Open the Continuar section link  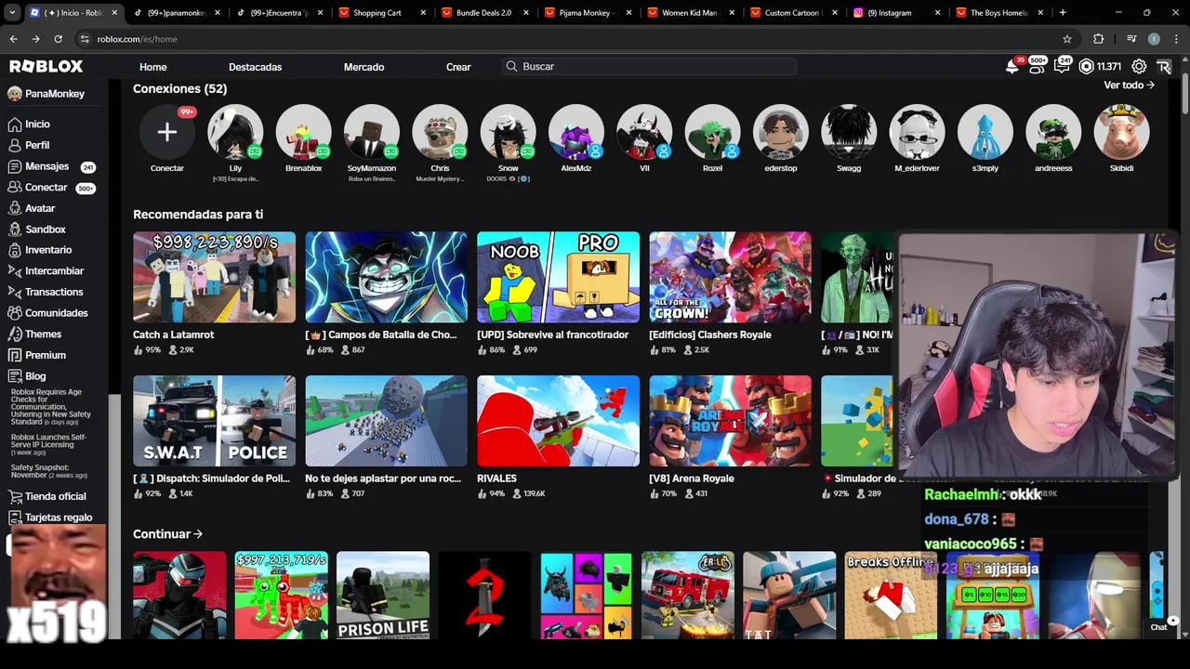point(167,534)
